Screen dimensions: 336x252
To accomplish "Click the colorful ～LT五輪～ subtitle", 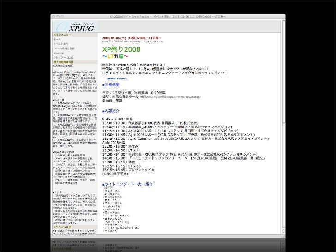I will click(x=115, y=56).
